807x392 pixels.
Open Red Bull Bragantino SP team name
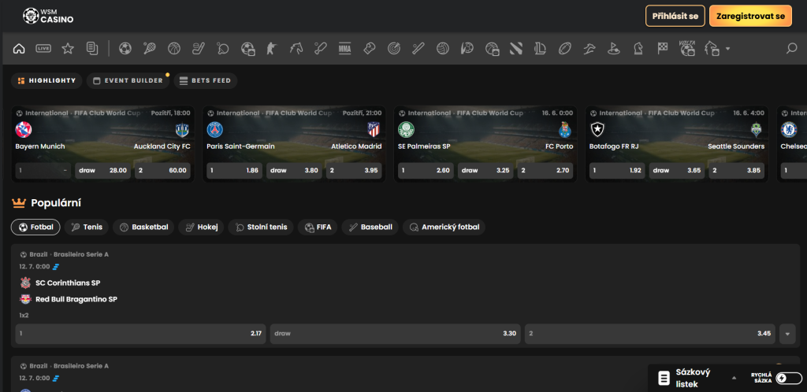coord(76,299)
